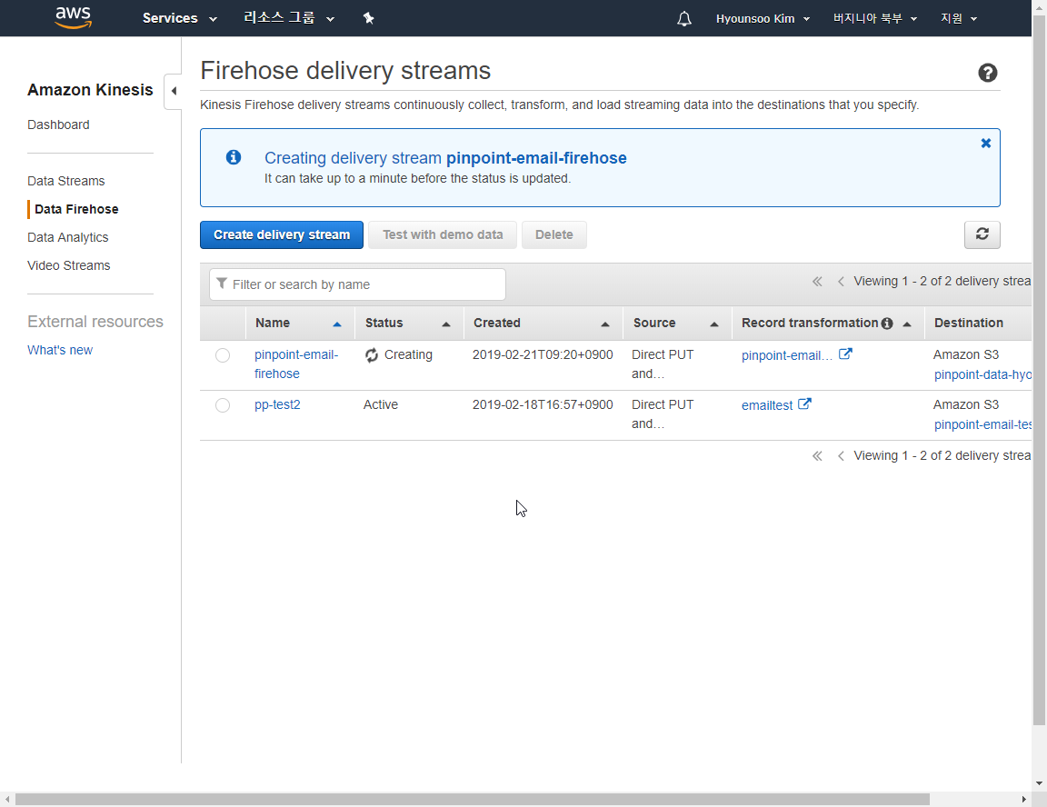1047x807 pixels.
Task: Focus the Filter or search by name field
Action: point(358,284)
